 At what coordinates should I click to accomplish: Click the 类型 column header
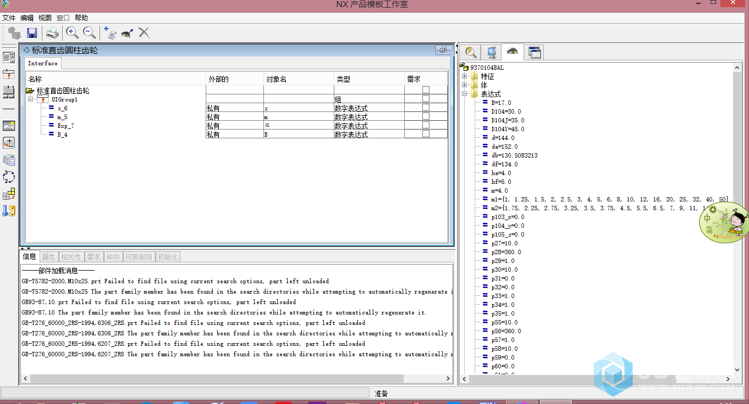pyautogui.click(x=369, y=79)
